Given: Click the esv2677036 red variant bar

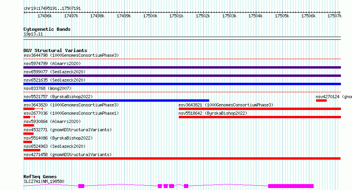Looking at the screenshot, I should pos(29,117).
